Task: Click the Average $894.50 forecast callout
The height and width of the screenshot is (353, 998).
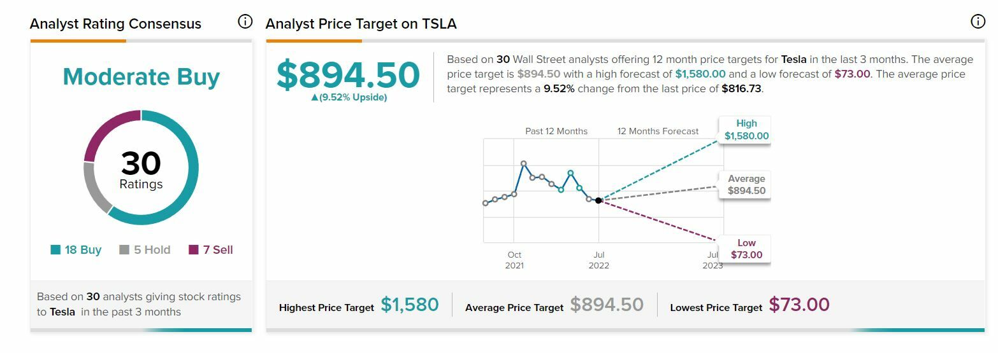Action: click(x=746, y=184)
